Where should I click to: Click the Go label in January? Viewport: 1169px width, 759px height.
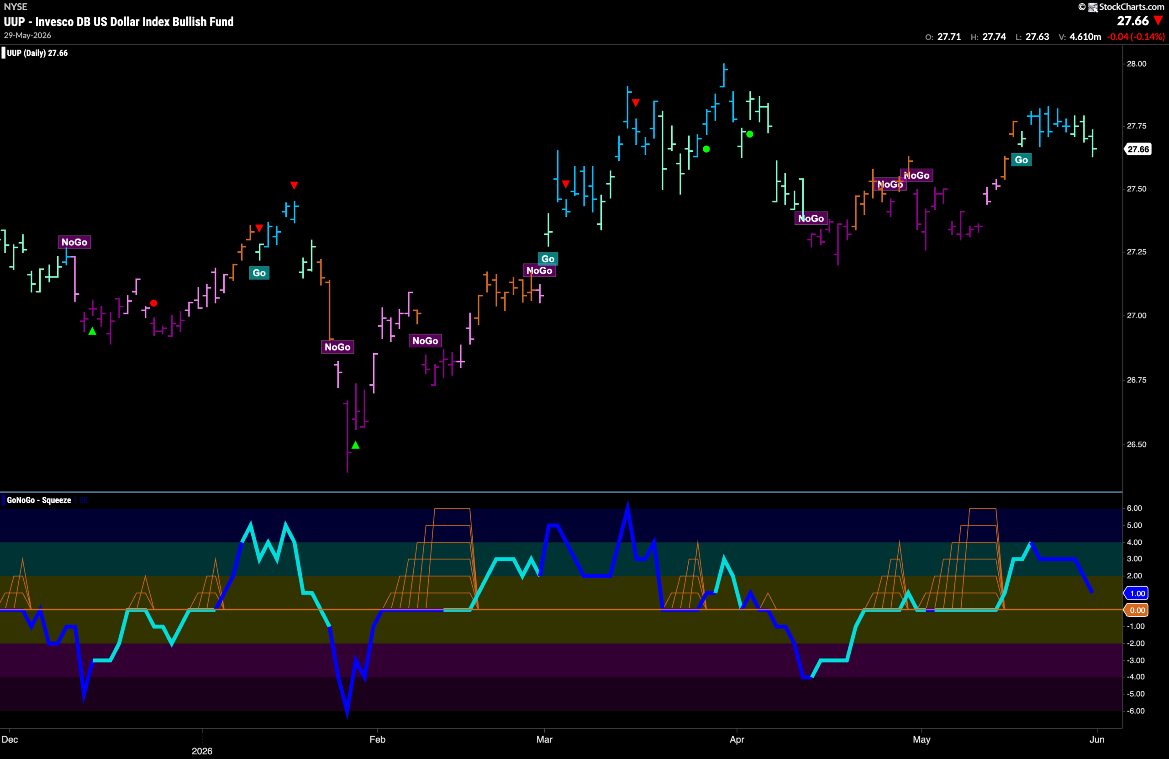pyautogui.click(x=259, y=273)
